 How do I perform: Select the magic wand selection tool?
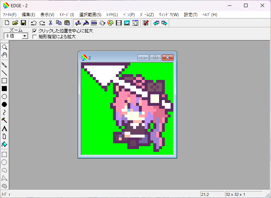click(x=4, y=186)
